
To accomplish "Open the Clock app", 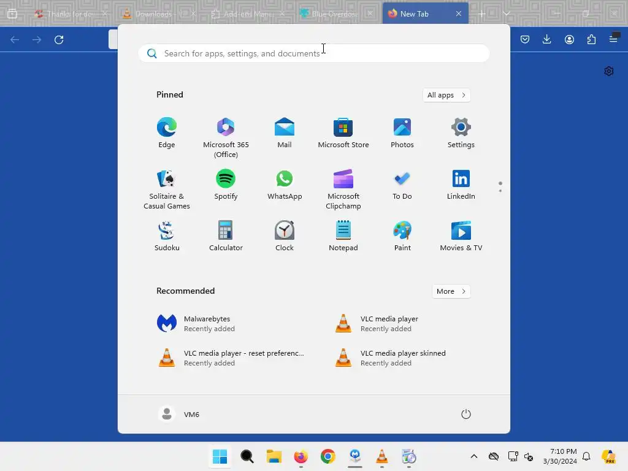I will click(285, 236).
